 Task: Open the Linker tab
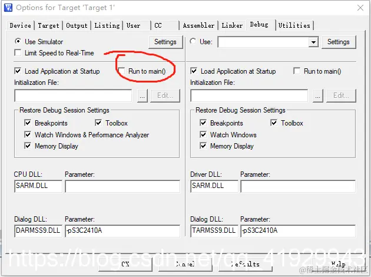pyautogui.click(x=232, y=25)
